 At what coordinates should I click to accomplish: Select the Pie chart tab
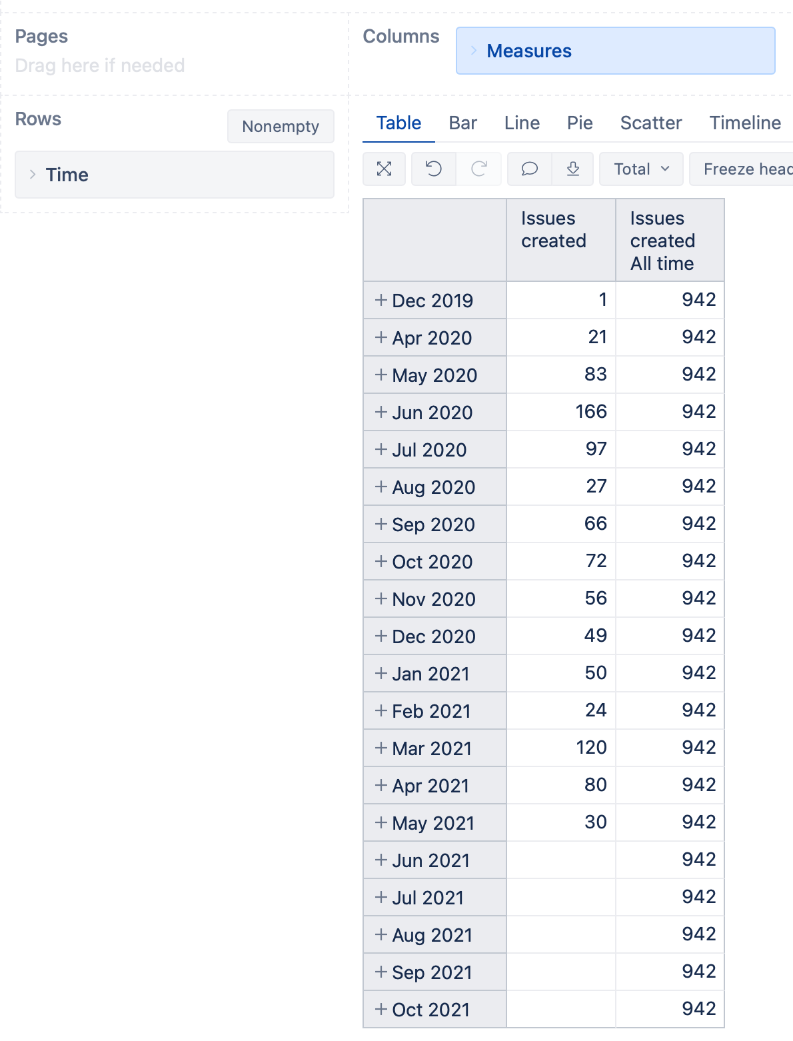pyautogui.click(x=580, y=123)
